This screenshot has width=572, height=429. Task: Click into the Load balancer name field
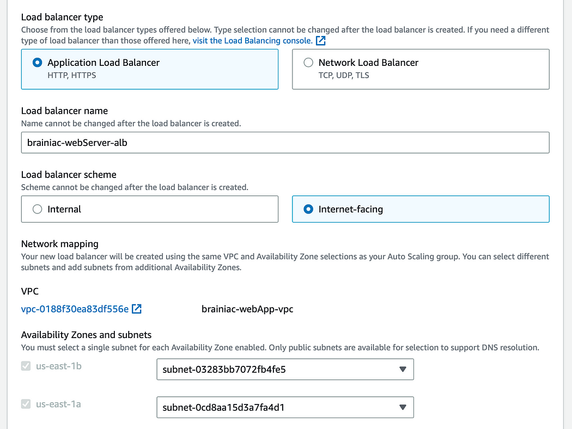point(285,143)
